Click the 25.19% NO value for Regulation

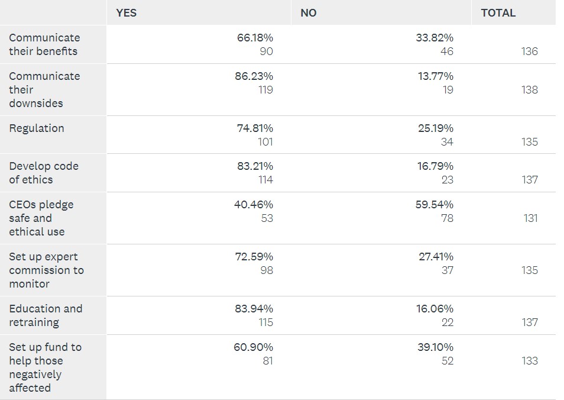436,128
